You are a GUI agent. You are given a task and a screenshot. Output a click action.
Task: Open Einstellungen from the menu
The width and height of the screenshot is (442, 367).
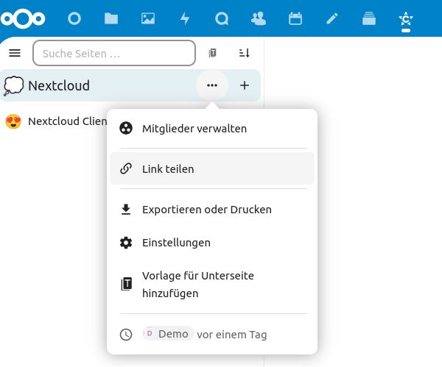(212, 243)
